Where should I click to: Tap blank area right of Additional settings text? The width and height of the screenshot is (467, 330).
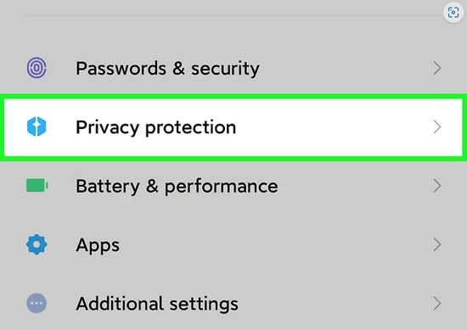(335, 304)
